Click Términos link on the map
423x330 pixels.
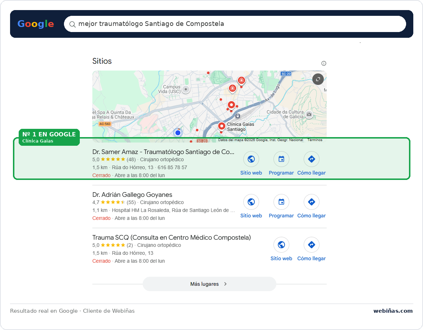click(x=315, y=140)
